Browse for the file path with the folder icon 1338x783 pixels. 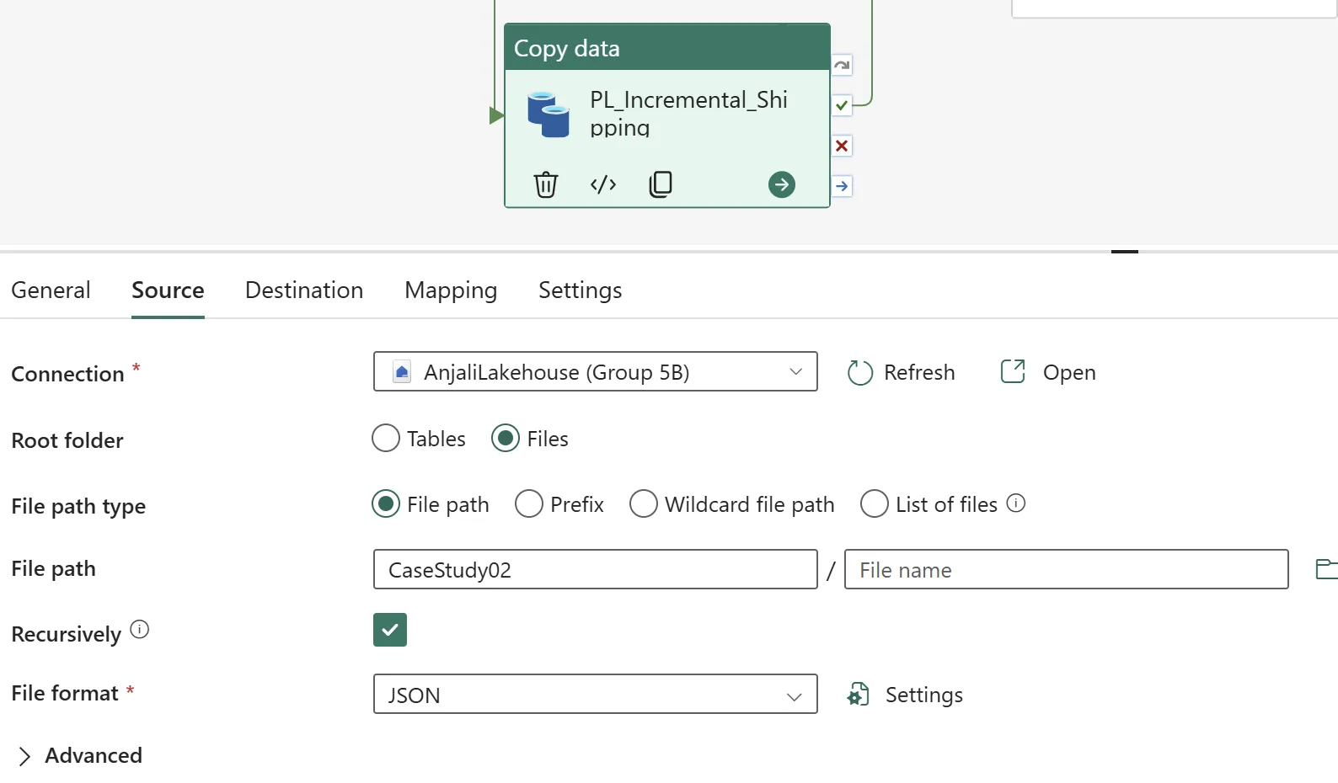1326,569
